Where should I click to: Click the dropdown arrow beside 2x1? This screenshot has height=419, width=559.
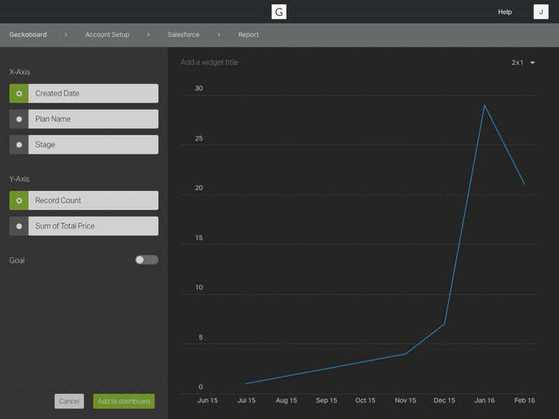tap(532, 62)
